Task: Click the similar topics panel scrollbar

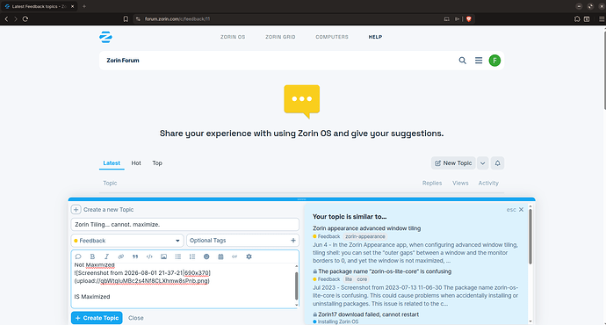Action: pos(530,236)
